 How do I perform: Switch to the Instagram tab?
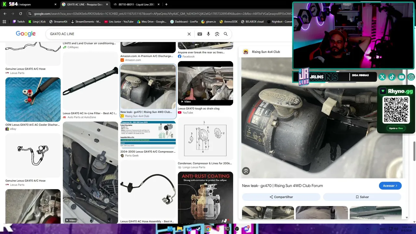31,5
